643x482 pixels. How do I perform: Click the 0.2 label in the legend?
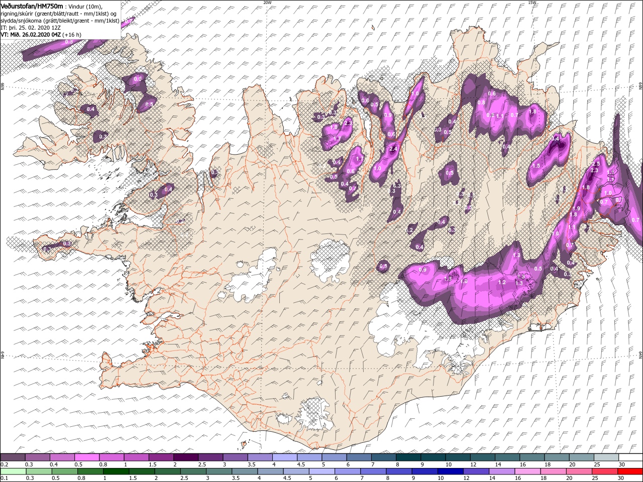click(5, 464)
